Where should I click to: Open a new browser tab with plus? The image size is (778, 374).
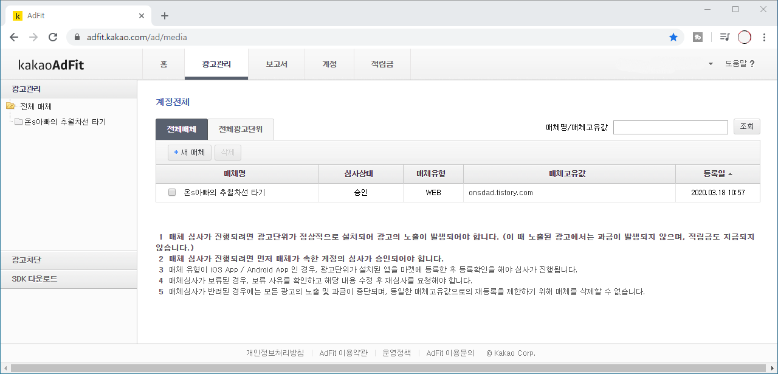(x=164, y=16)
